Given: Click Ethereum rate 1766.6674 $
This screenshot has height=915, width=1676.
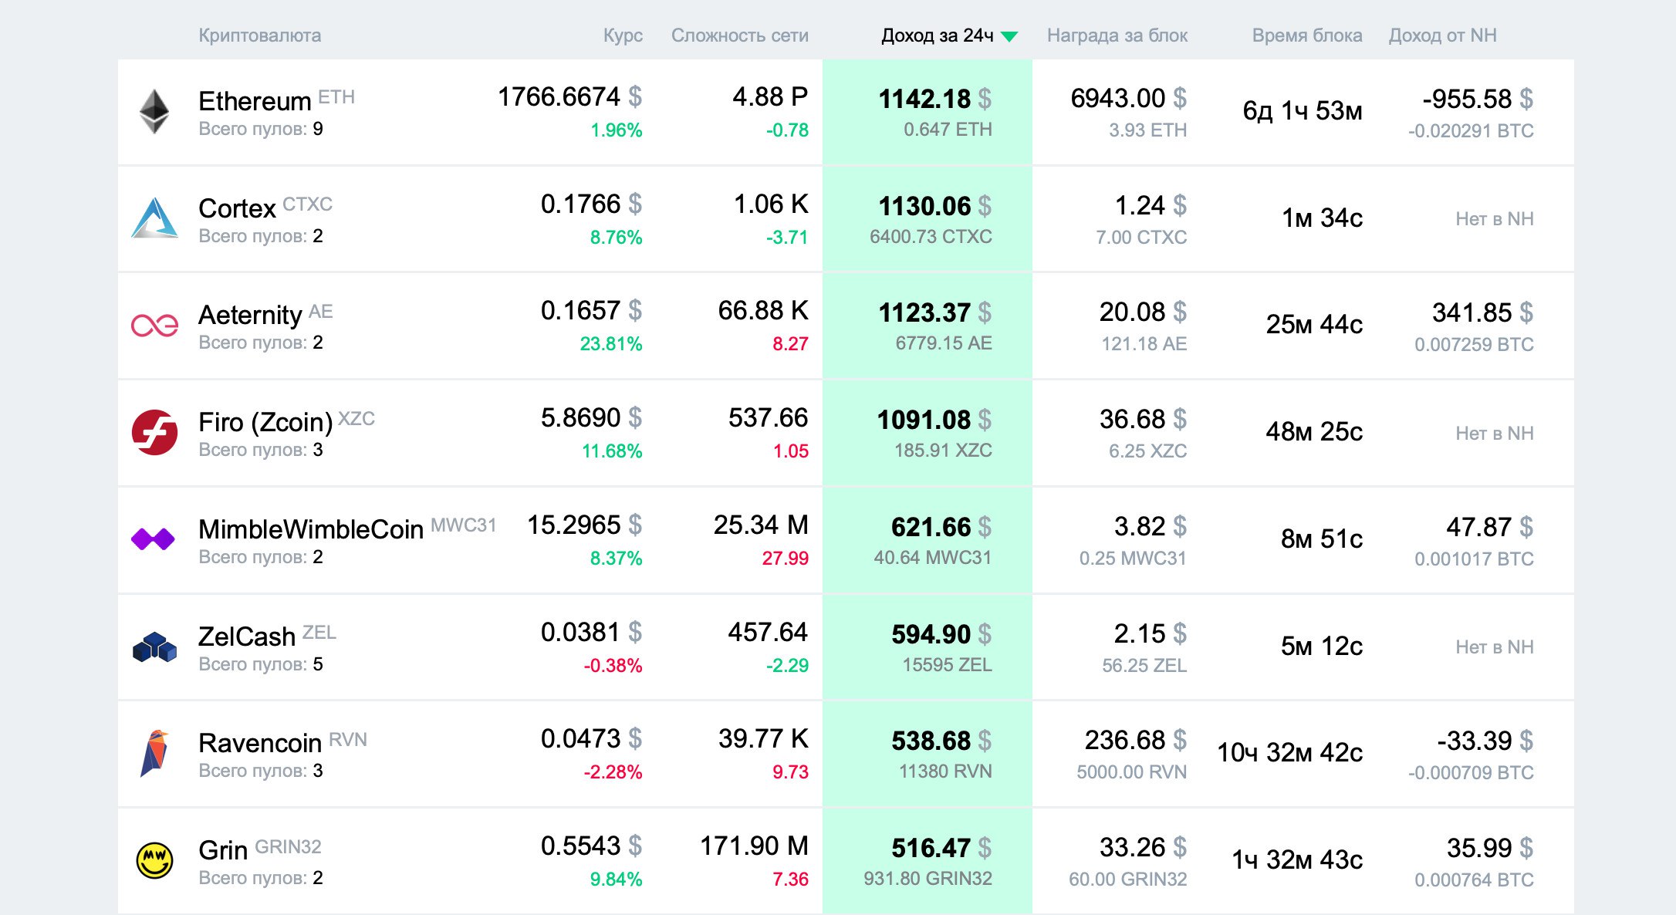Looking at the screenshot, I should click(x=569, y=97).
